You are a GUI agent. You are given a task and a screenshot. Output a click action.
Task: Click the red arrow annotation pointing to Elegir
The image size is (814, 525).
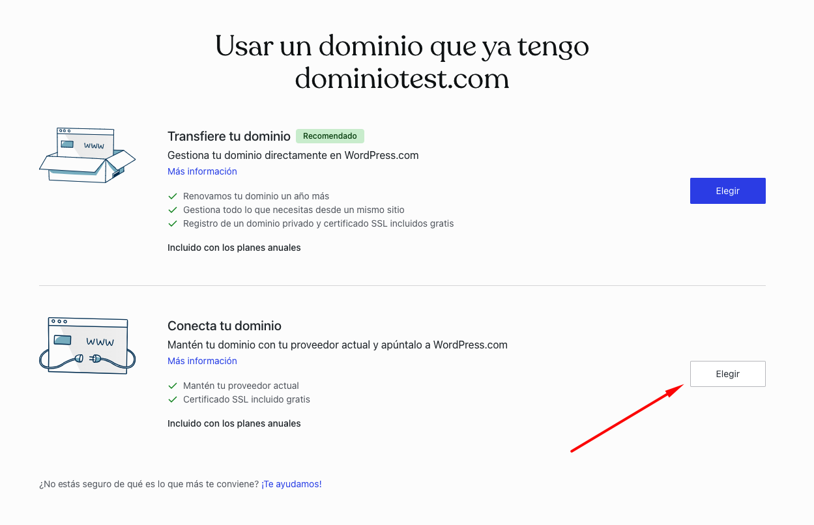tap(626, 418)
